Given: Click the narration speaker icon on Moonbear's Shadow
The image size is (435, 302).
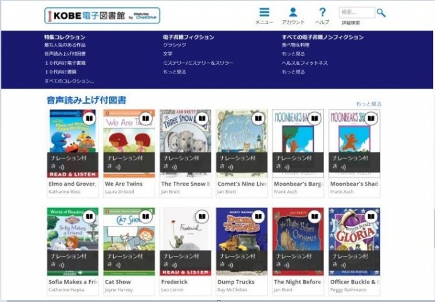Looking at the screenshot, I should 343,167.
